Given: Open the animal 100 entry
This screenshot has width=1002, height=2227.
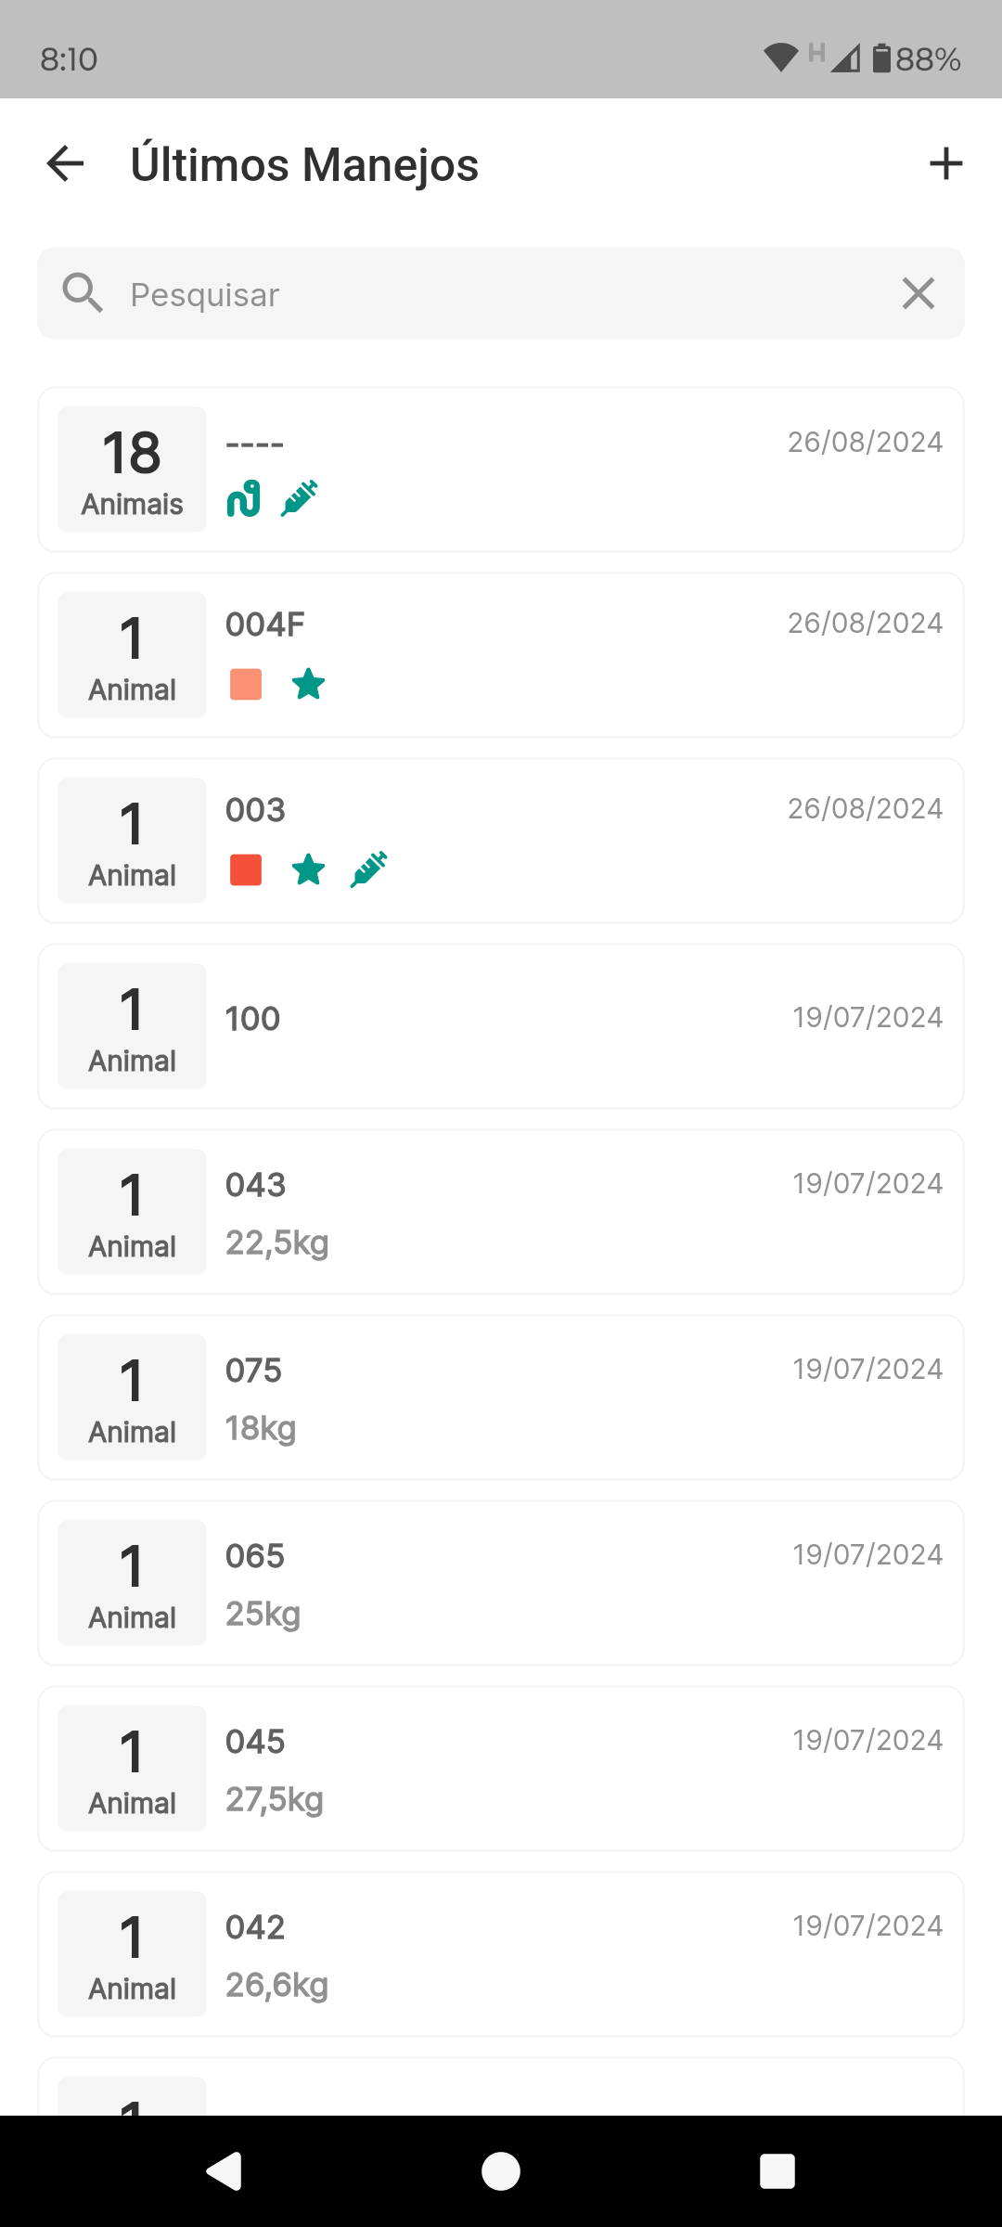Looking at the screenshot, I should (501, 1026).
